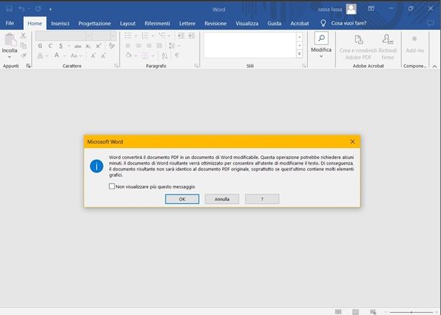Apply superscript formatting

click(98, 46)
